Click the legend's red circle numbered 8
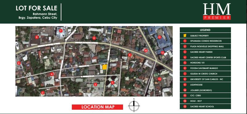247x114 pixels. coord(185,79)
